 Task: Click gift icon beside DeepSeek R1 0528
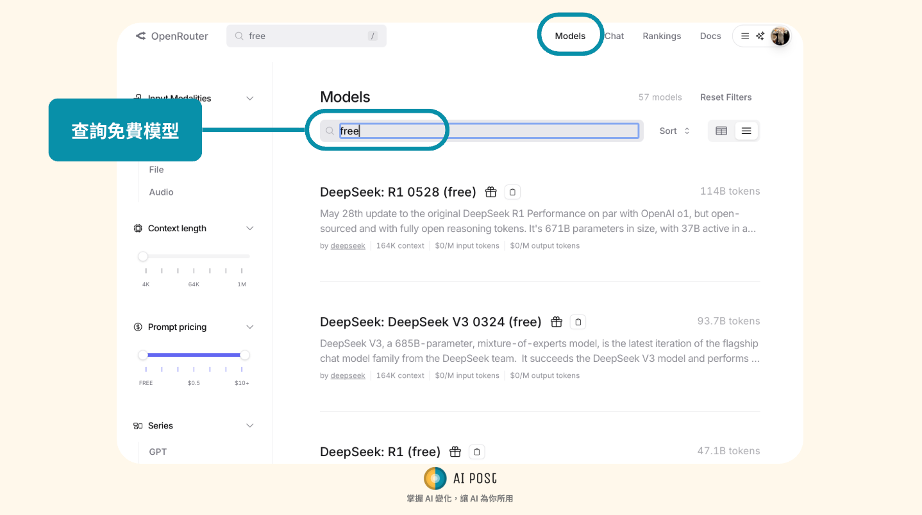[x=490, y=192]
